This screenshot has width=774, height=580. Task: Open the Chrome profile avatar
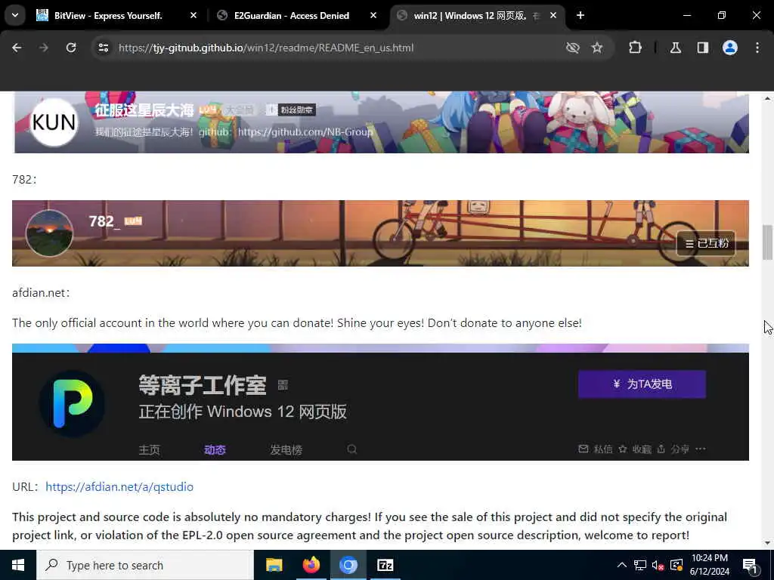pos(730,48)
